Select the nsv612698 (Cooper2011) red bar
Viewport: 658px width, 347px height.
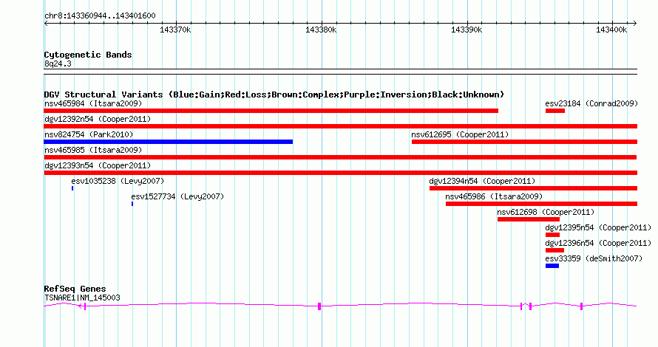[x=529, y=219]
